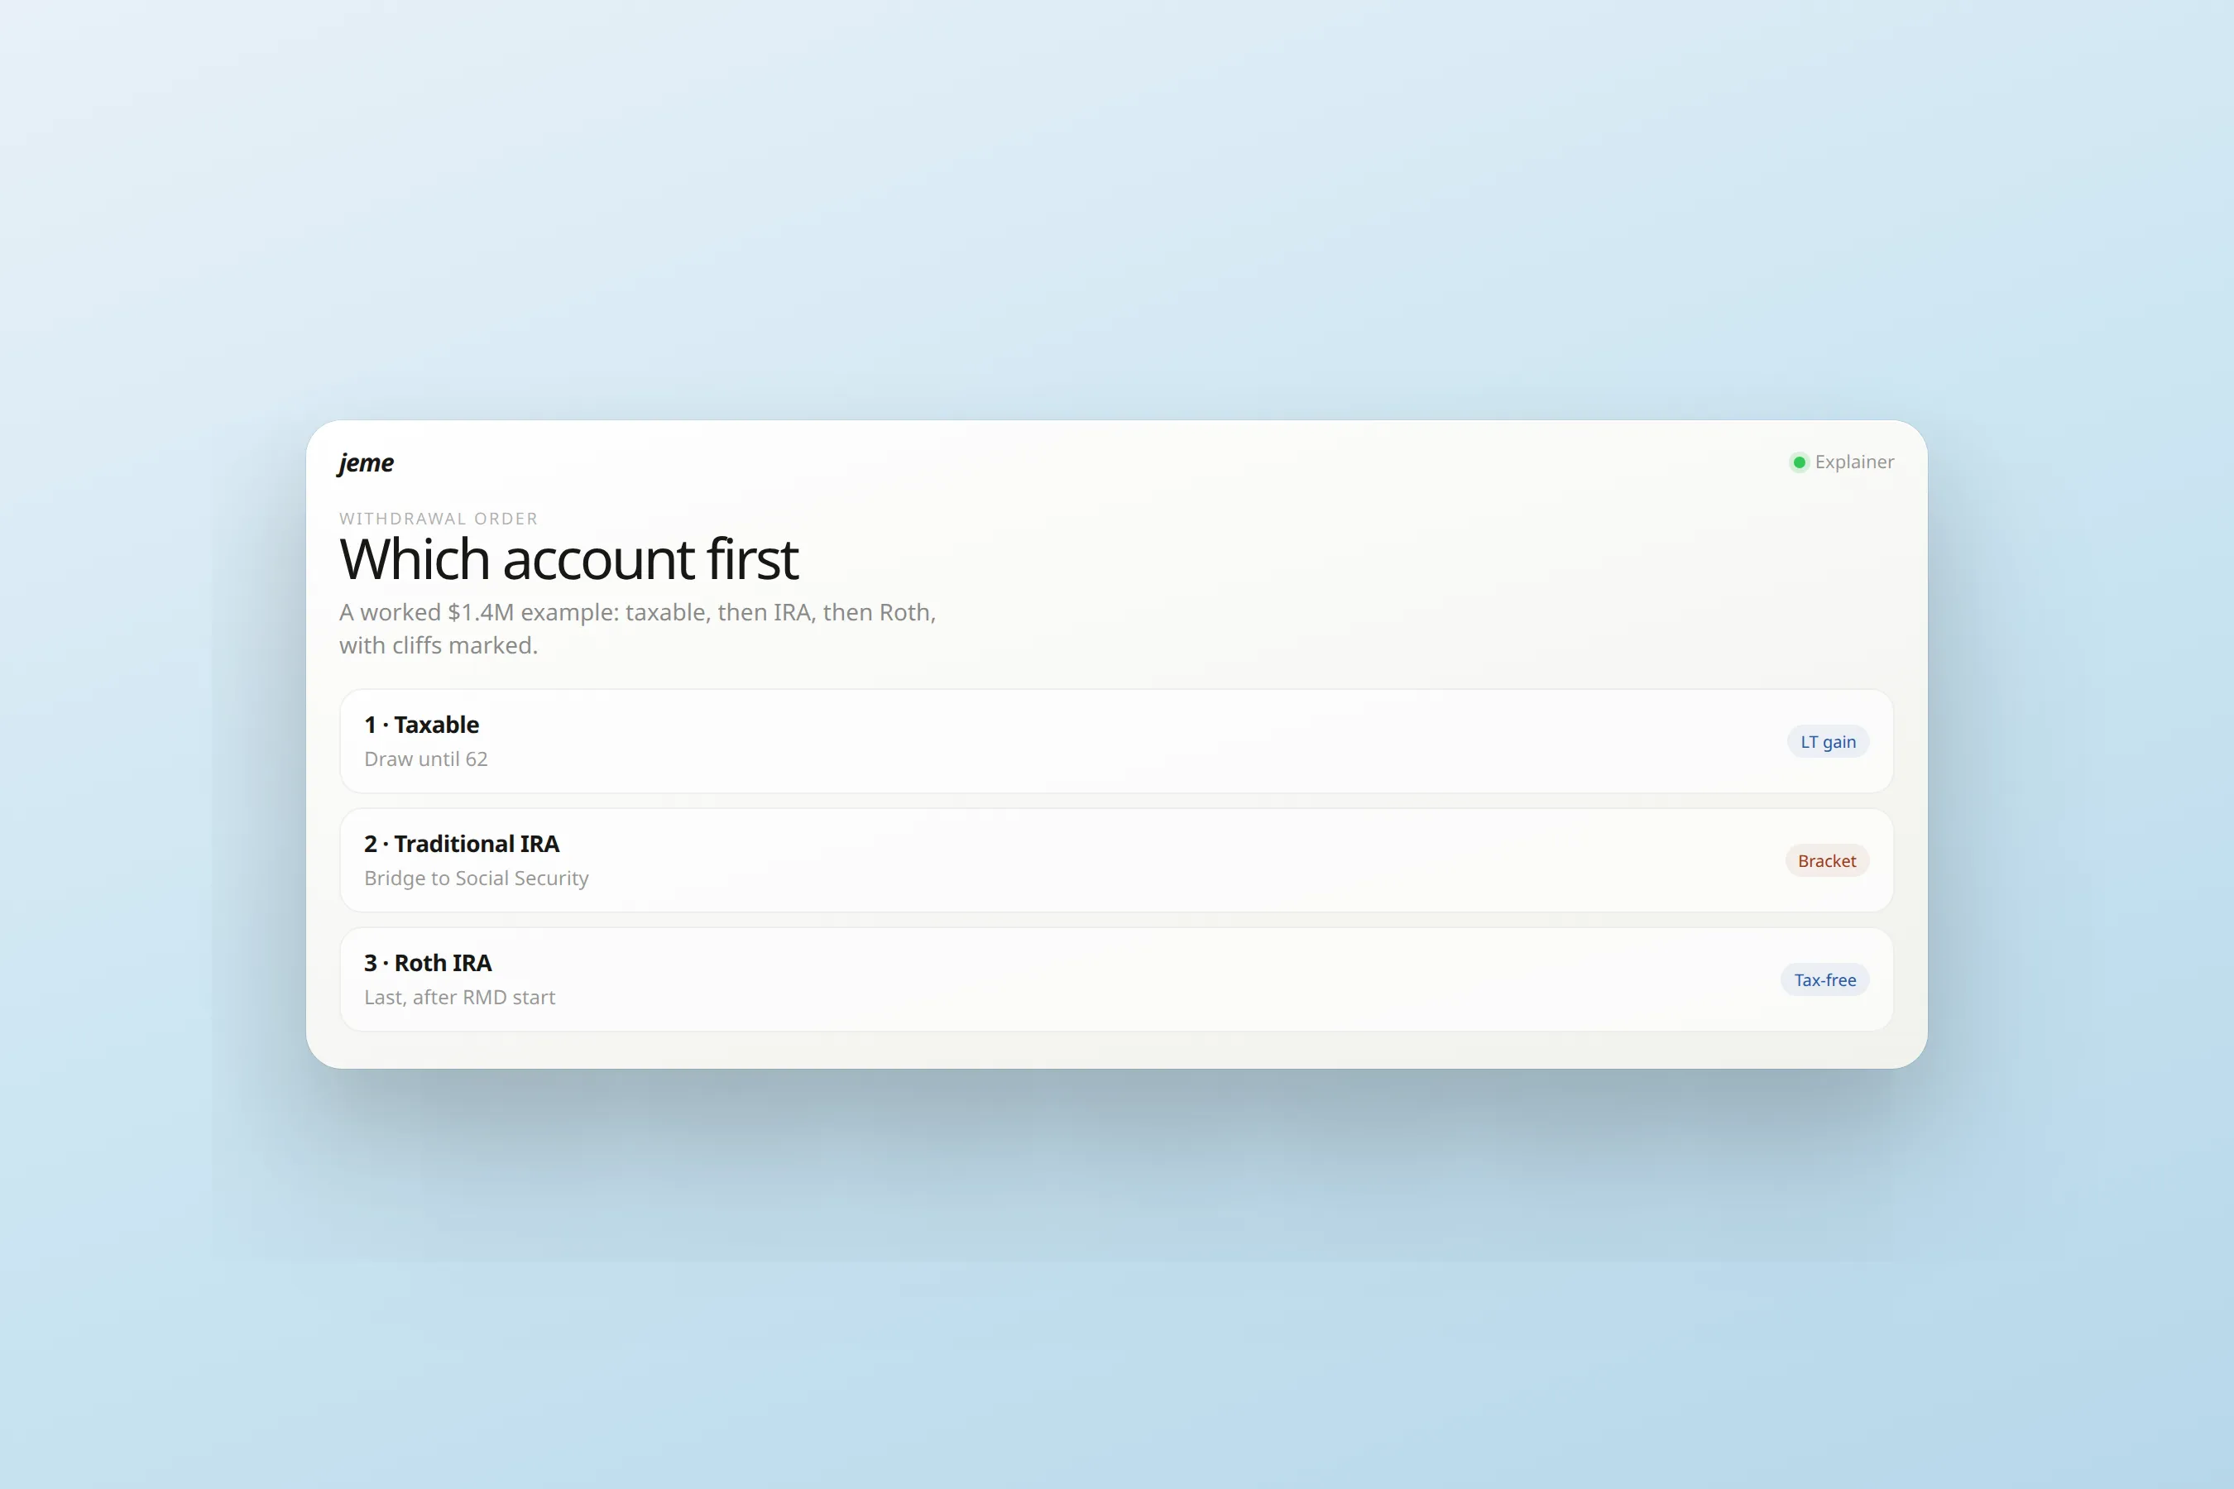Click the green Explainer status dot
The width and height of the screenshot is (2234, 1489).
pos(1799,462)
